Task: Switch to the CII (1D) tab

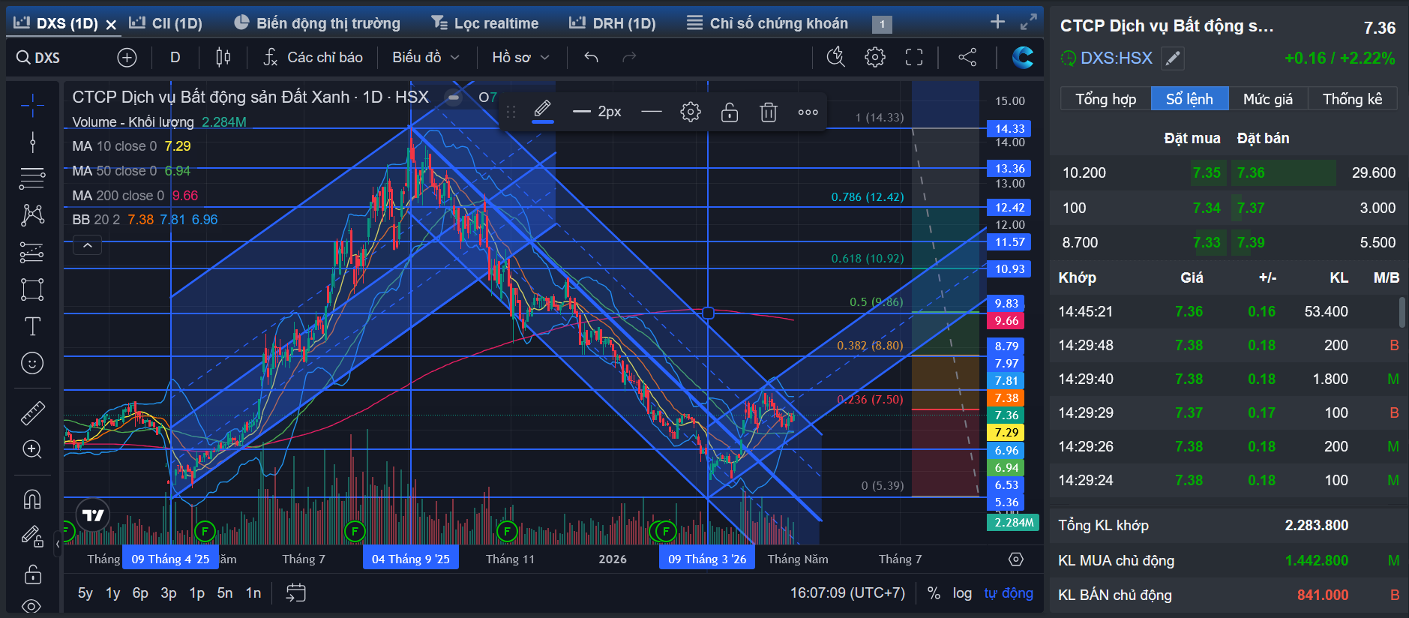Action: point(166,23)
